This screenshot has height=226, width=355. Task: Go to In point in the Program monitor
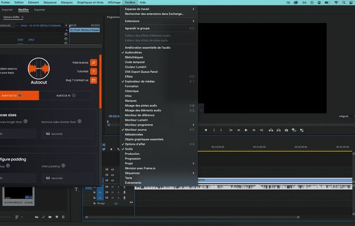pos(231,130)
